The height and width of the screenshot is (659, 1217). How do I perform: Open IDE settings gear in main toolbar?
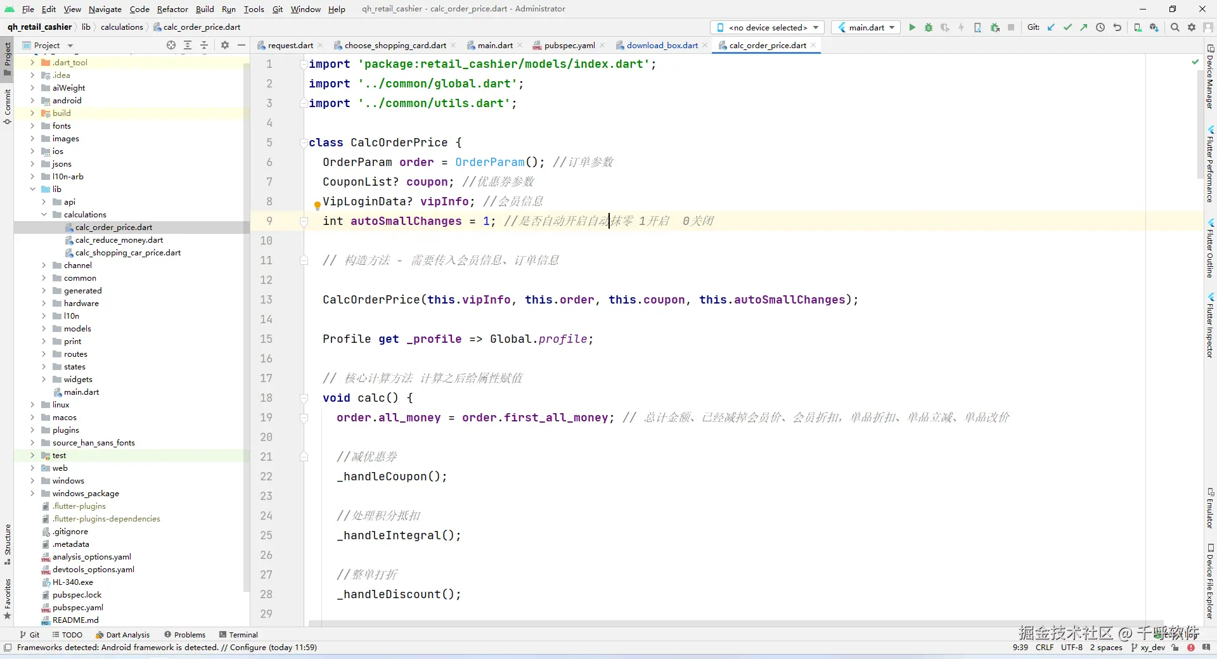click(x=1192, y=27)
